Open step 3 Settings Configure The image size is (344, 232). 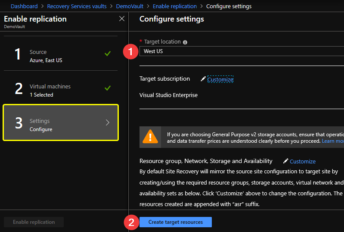point(61,122)
